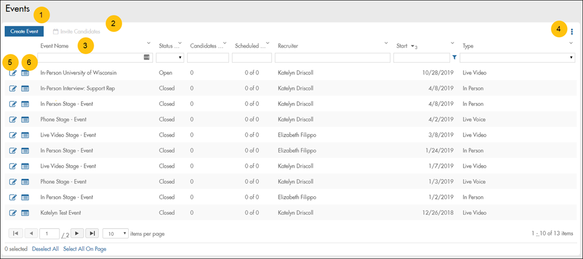Image resolution: width=583 pixels, height=259 pixels.
Task: Open the Status filter dropdown
Action: pos(170,58)
